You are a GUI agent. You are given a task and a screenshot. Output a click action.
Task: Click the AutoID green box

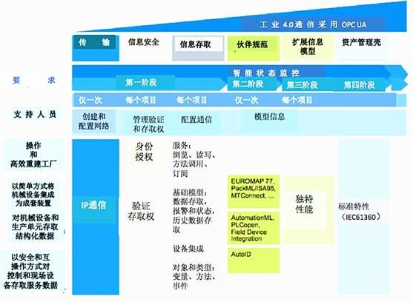tap(254, 261)
